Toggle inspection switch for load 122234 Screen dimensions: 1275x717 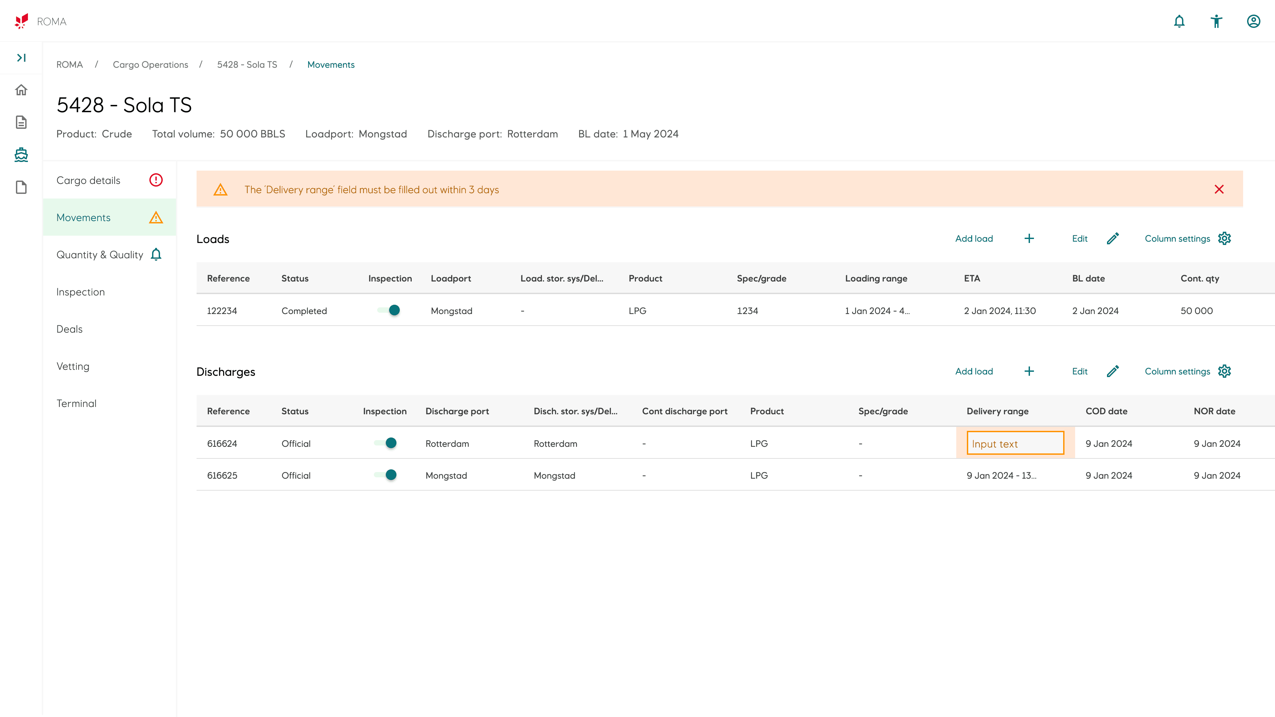[389, 310]
